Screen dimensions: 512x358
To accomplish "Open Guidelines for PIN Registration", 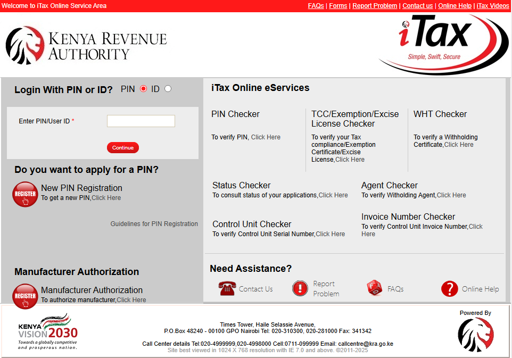I will [154, 223].
